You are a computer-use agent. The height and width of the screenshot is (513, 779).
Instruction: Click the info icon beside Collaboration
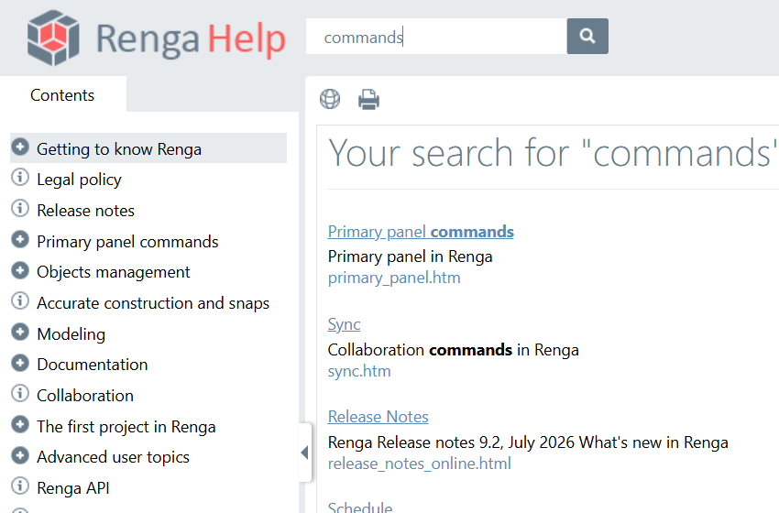click(20, 393)
